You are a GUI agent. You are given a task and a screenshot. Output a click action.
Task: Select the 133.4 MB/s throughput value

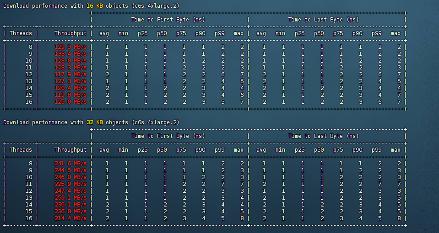(x=70, y=53)
